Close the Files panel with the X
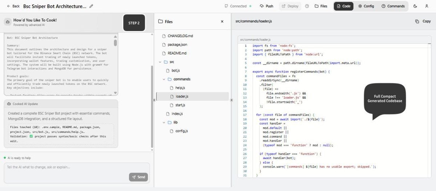436x191 pixels. coord(222,22)
